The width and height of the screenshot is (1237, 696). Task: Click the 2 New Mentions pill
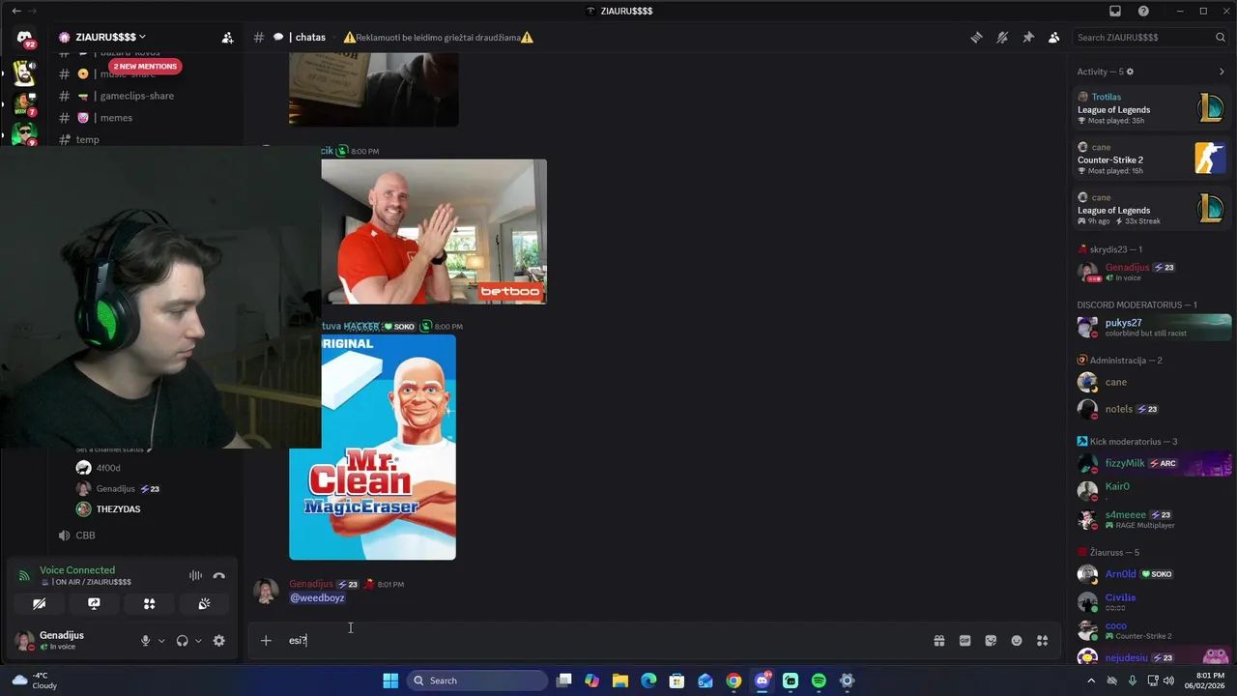pos(145,67)
